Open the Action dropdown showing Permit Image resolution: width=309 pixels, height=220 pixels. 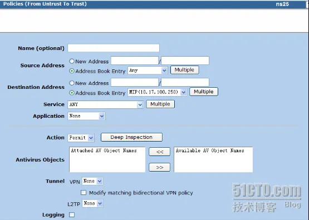[81, 138]
